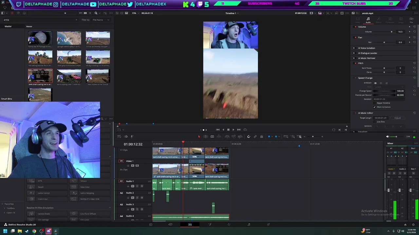The width and height of the screenshot is (419, 235).
Task: Switch media pool to thumbnail view
Action: (85, 13)
